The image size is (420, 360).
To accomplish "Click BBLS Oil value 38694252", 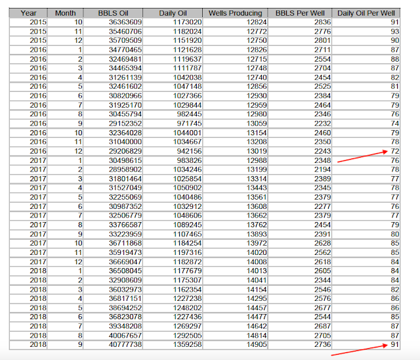I will point(125,307).
